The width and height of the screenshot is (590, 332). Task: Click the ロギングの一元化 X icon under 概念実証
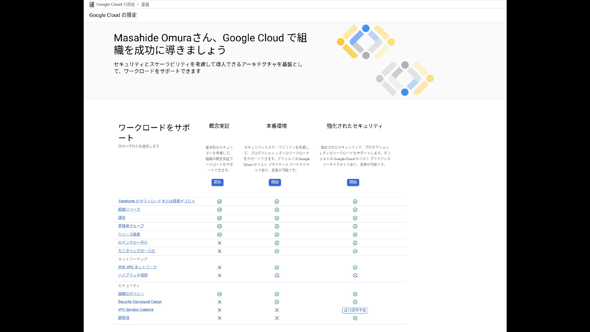point(219,243)
